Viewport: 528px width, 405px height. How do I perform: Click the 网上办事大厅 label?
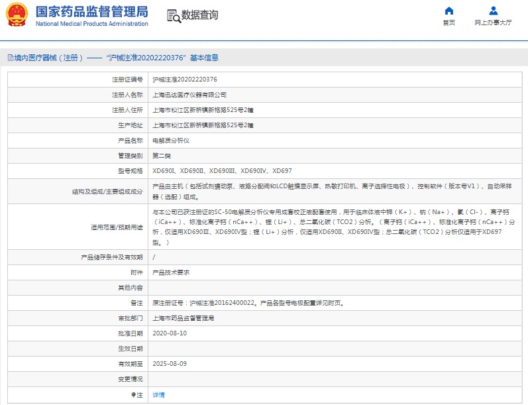click(494, 23)
